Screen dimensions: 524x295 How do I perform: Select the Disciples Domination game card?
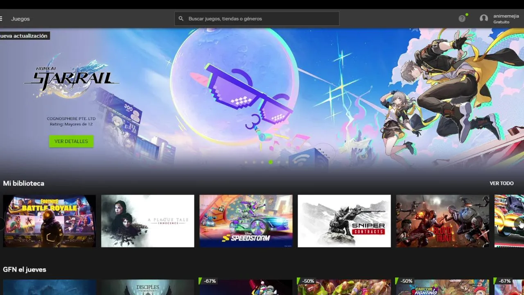148,287
